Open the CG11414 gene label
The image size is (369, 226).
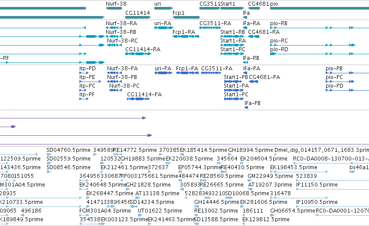point(137,13)
